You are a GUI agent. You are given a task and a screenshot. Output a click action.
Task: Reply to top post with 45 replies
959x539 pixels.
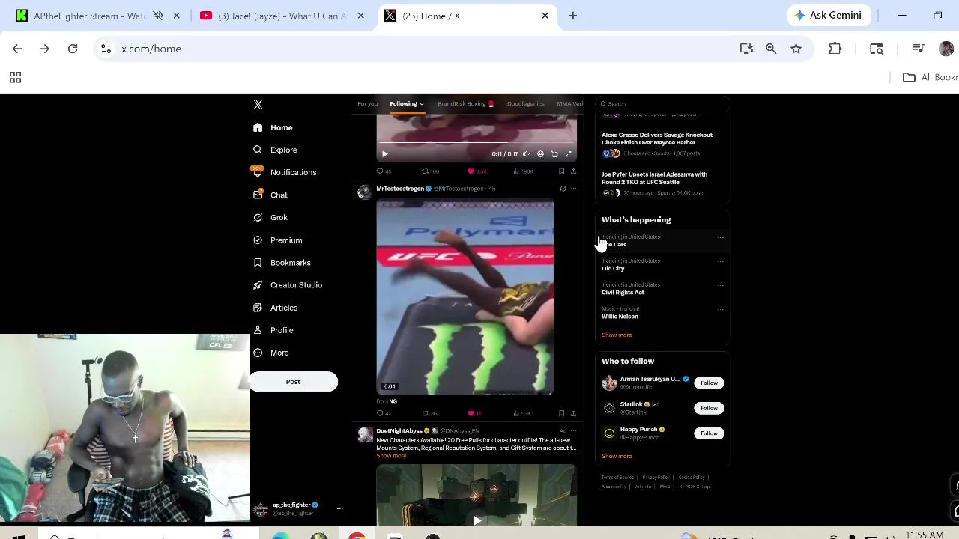click(x=384, y=171)
